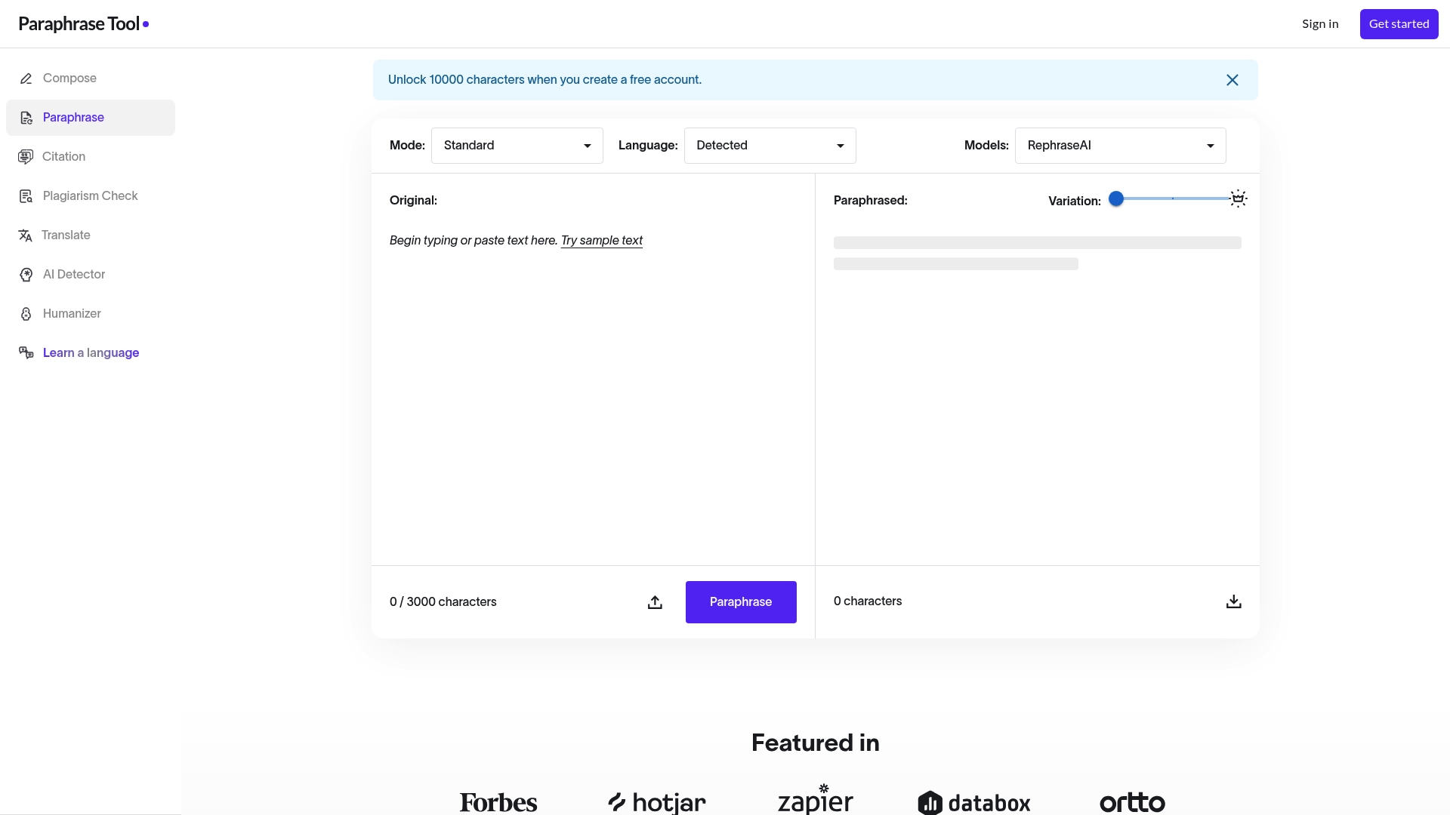Open the Mode dropdown showing Standard
The image size is (1450, 815).
pyautogui.click(x=517, y=145)
